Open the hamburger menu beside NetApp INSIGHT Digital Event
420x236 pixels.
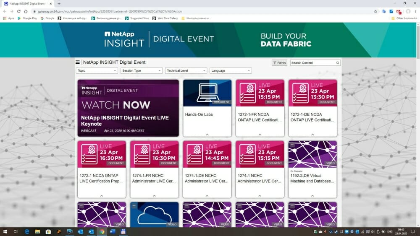point(78,62)
